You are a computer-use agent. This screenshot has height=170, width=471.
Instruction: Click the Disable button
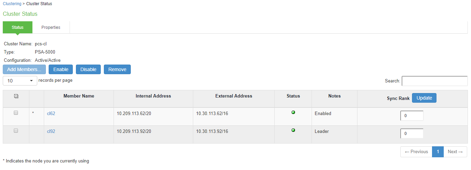88,69
